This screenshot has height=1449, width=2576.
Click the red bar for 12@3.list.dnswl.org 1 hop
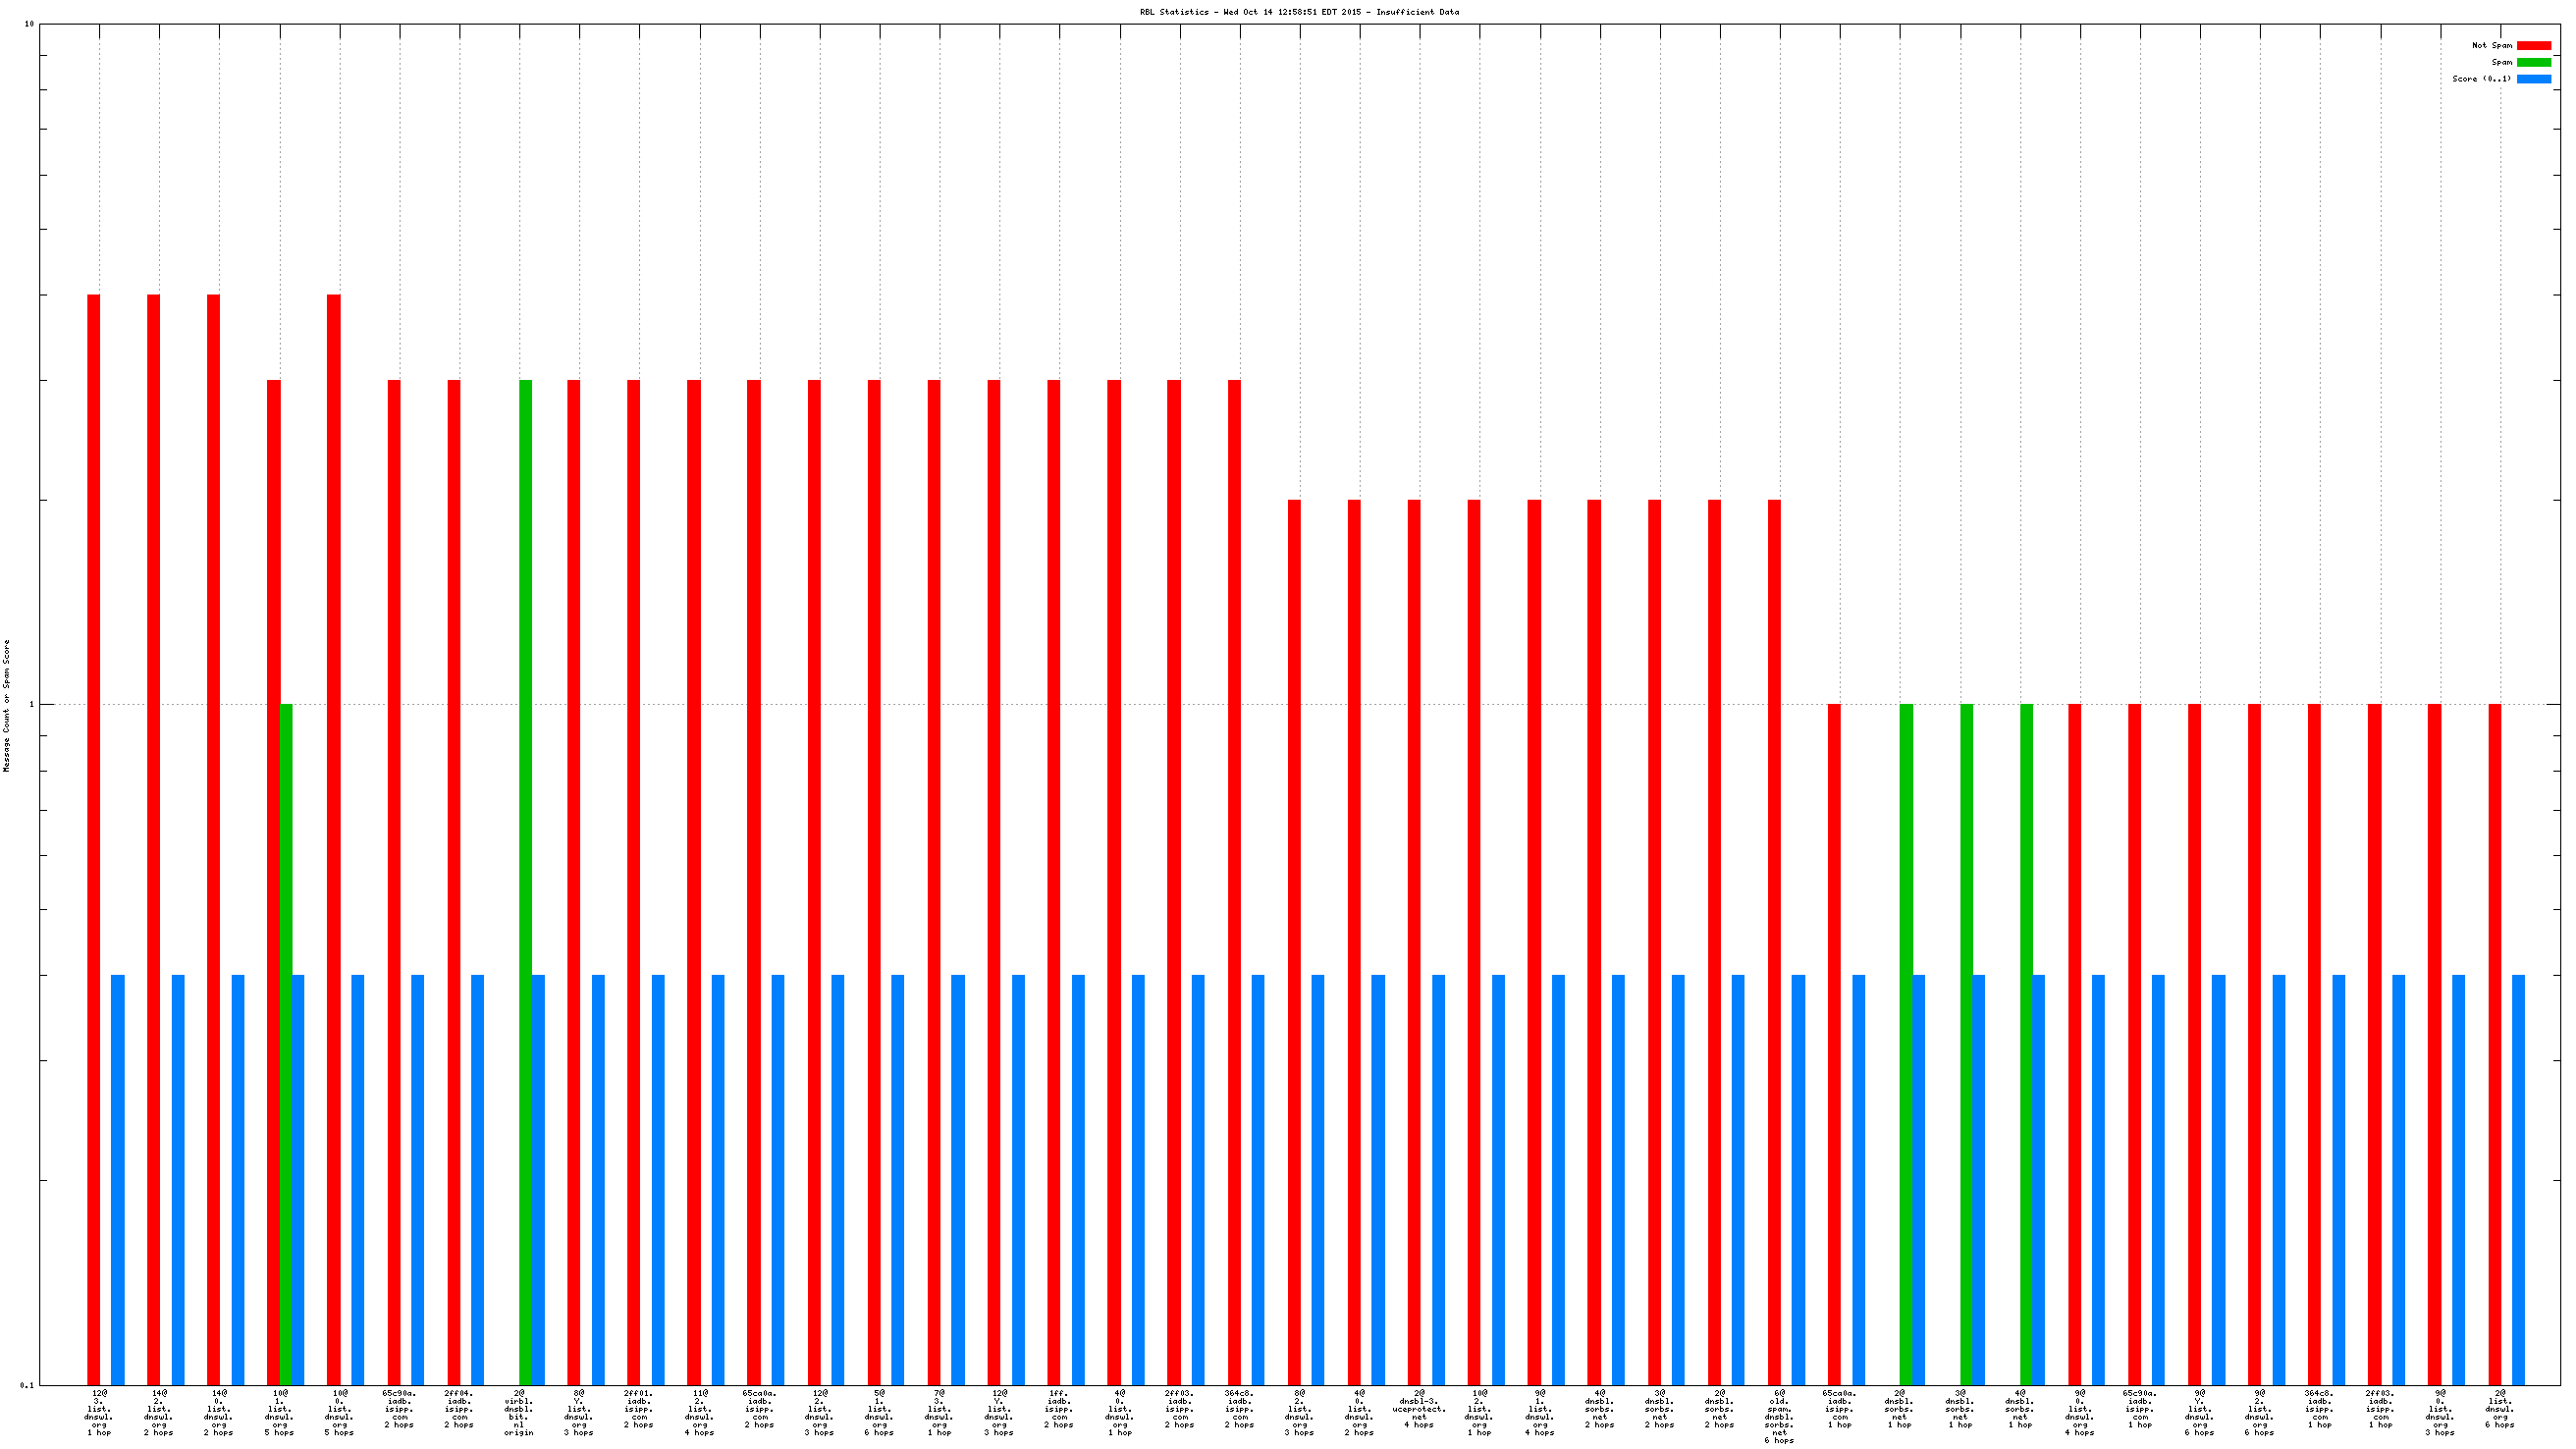pos(93,840)
